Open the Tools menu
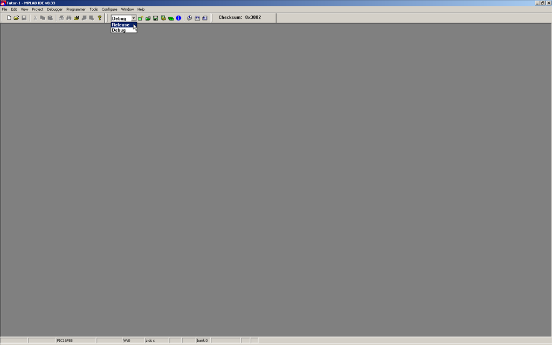 [94, 9]
